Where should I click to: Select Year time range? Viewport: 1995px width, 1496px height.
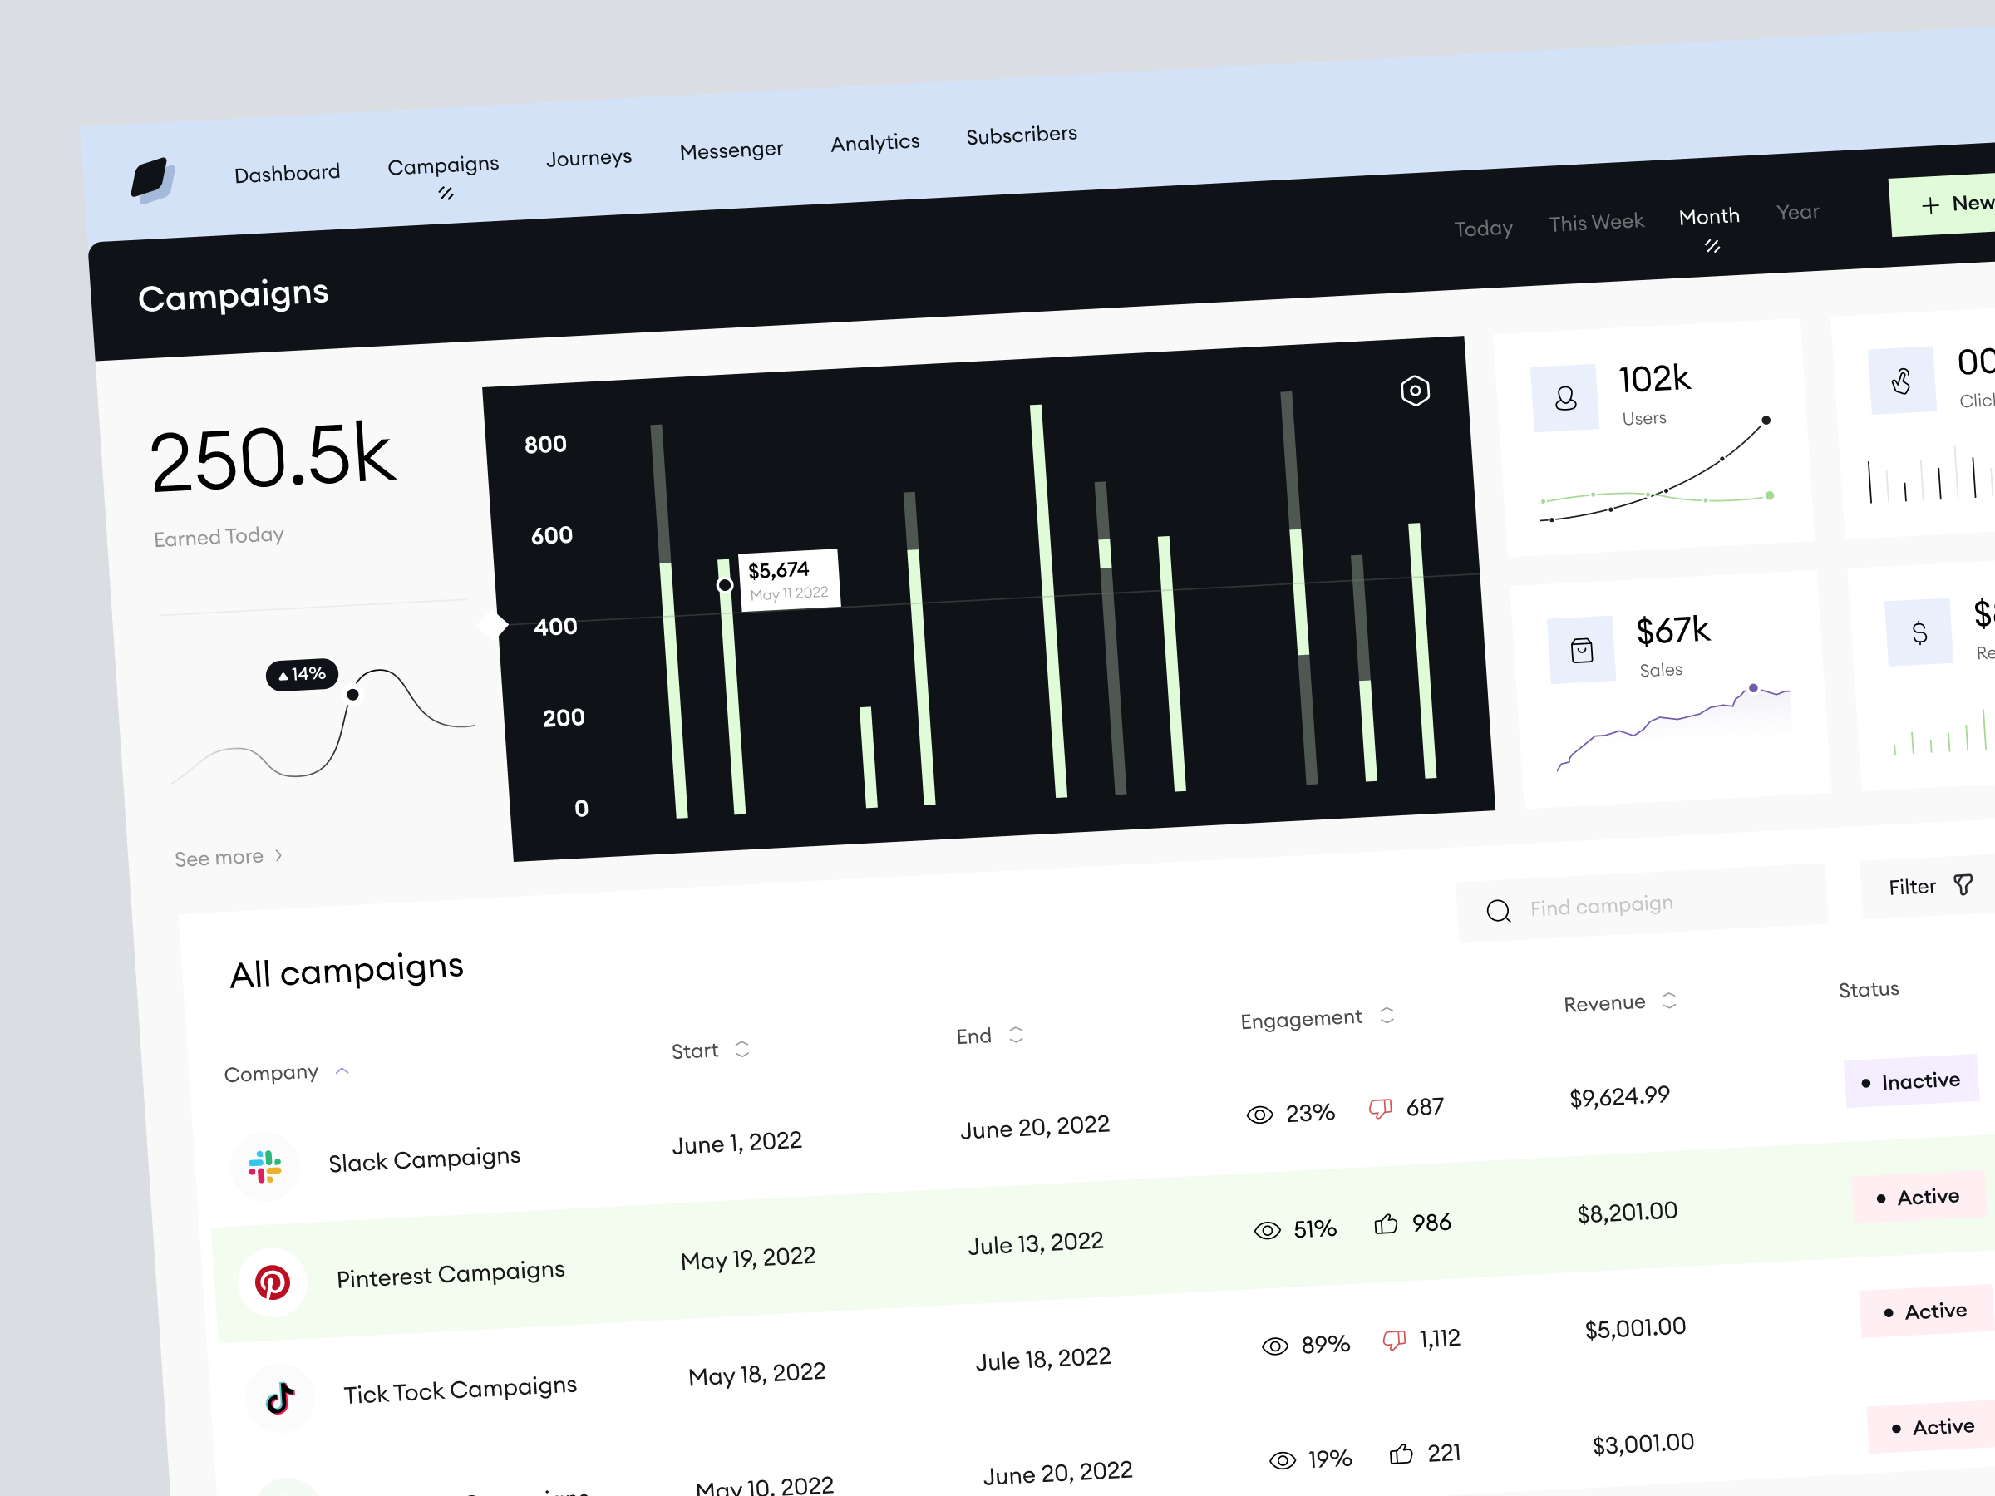[1797, 212]
